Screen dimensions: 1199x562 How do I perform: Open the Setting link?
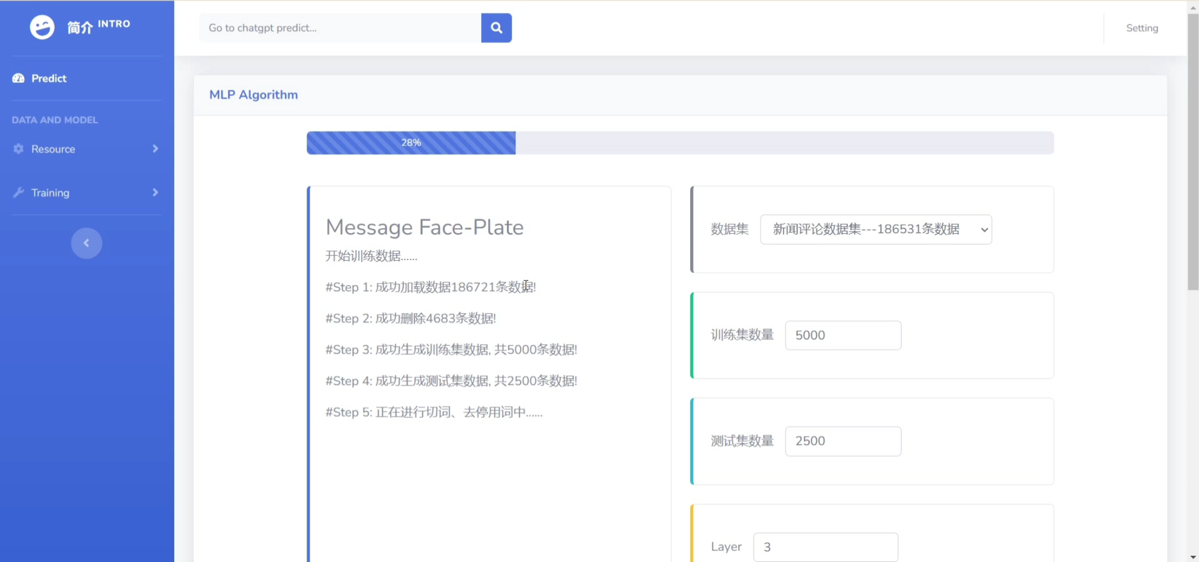[1142, 28]
